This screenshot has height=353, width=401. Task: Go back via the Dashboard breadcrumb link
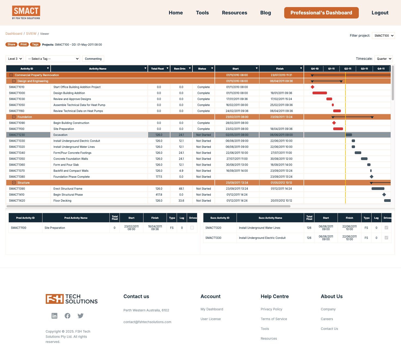(14, 33)
